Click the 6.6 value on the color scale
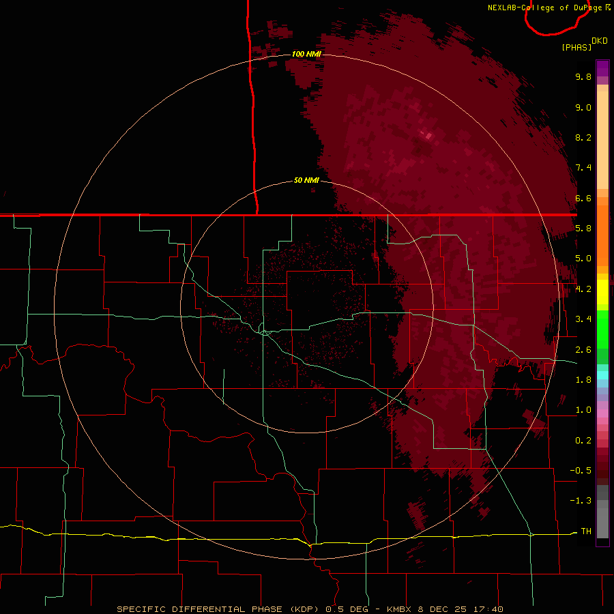The width and height of the screenshot is (614, 614). [583, 199]
